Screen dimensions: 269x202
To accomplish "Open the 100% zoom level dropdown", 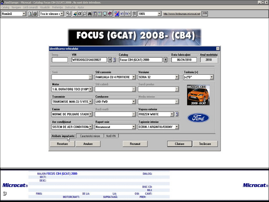I will (x=159, y=14).
